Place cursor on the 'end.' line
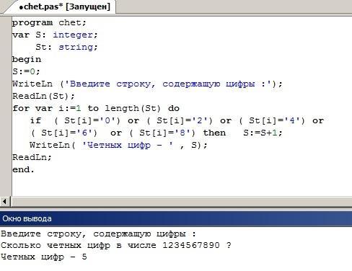 click(23, 169)
